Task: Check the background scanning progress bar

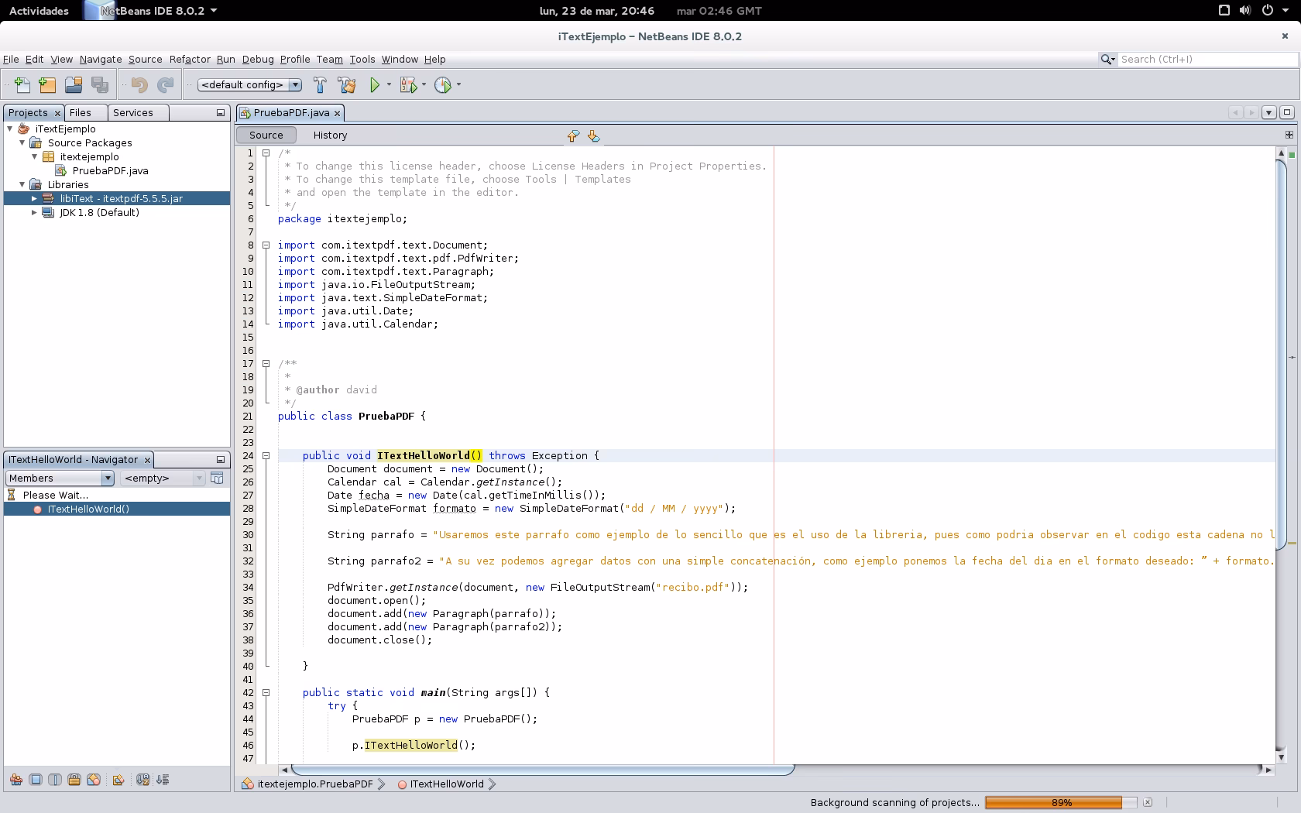Action: click(x=1061, y=803)
